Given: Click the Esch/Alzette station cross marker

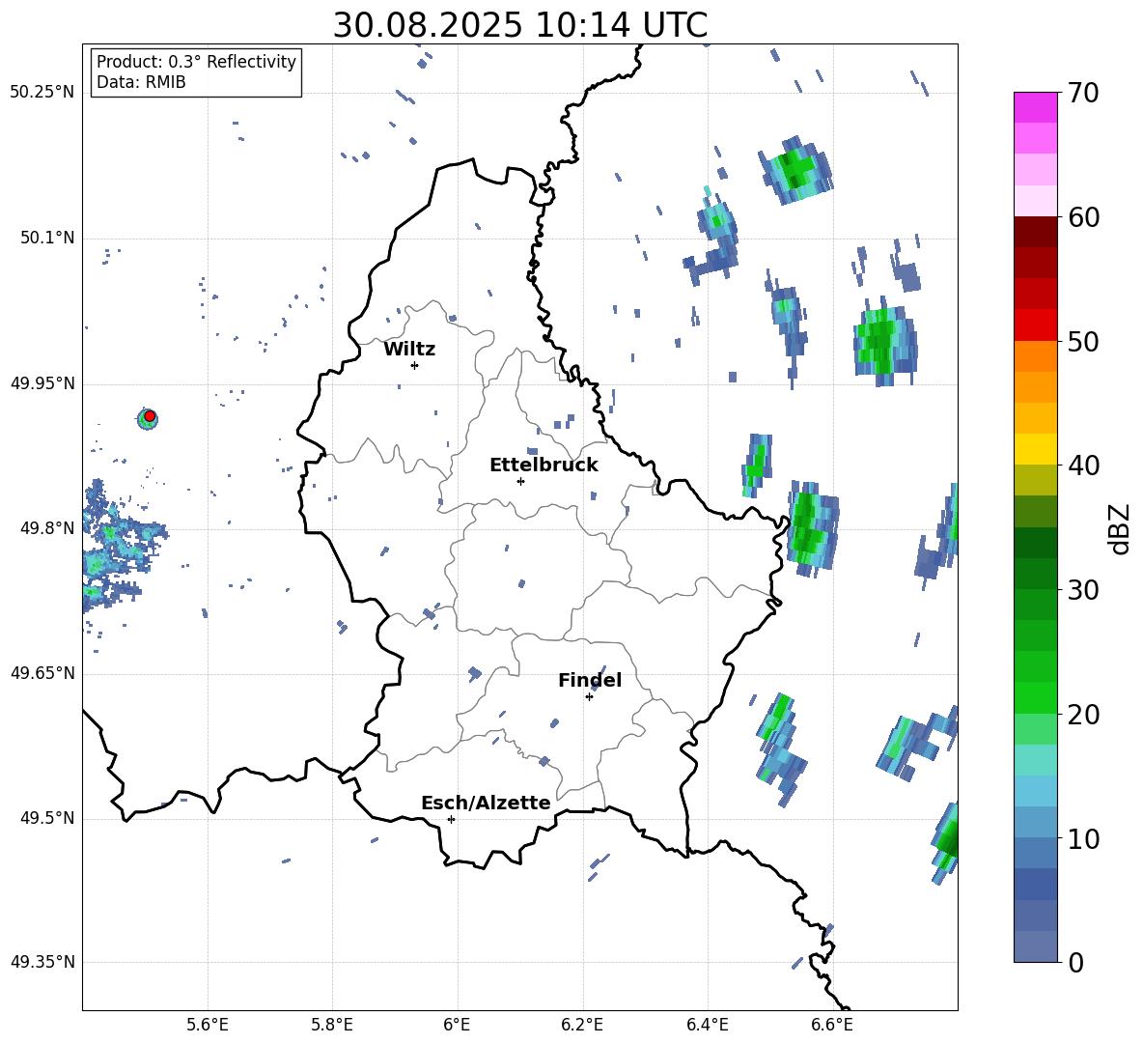Looking at the screenshot, I should click(x=451, y=819).
